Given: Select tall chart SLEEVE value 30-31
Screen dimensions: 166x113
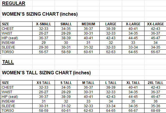Looking at the screenshot, I should tap(44, 106).
